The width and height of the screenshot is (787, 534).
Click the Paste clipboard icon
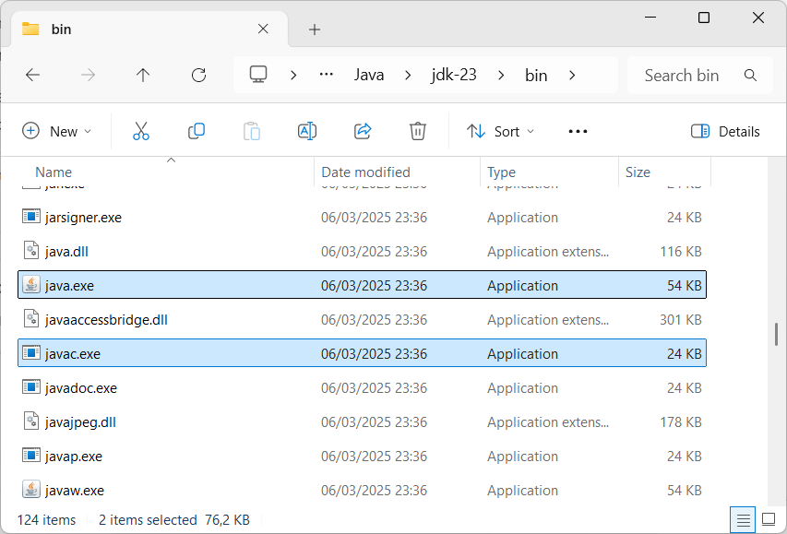pyautogui.click(x=252, y=131)
